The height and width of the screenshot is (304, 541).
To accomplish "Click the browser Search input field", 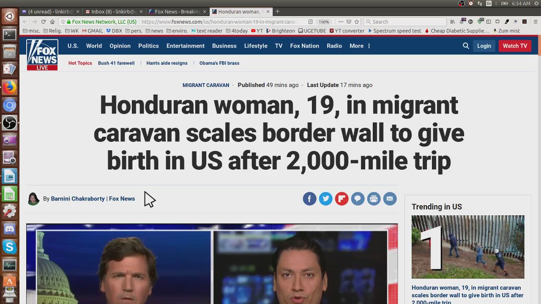I will pyautogui.click(x=406, y=22).
